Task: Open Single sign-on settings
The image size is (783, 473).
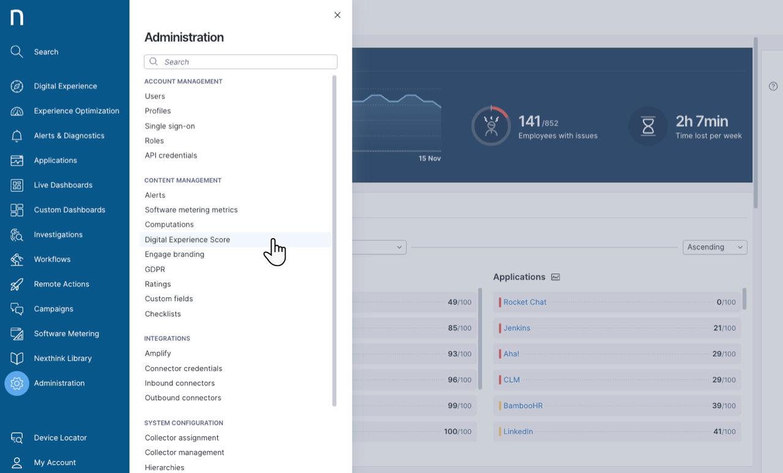Action: [x=169, y=126]
